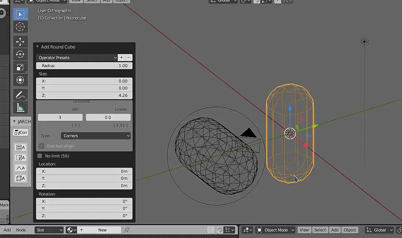
Task: Open the bottom viewport Add menu
Action: pyautogui.click(x=335, y=230)
